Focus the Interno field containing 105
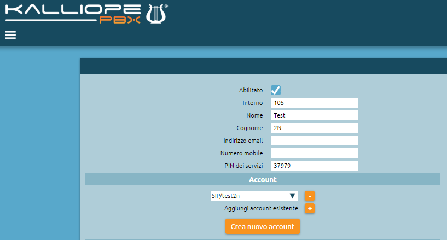Viewport: 447px width, 240px height. (314, 103)
